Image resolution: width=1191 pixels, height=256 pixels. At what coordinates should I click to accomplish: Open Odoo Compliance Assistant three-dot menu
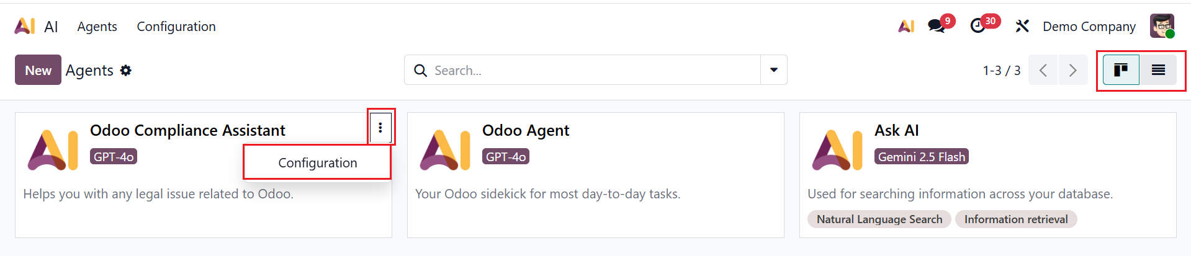point(380,128)
